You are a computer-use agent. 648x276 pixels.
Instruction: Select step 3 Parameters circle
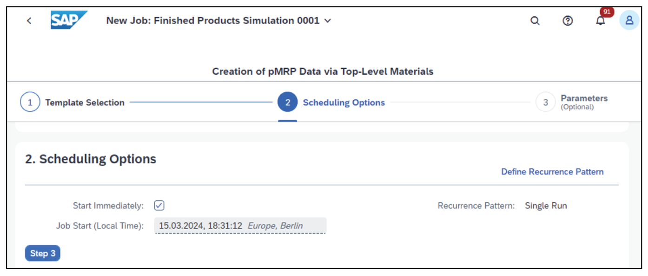click(x=545, y=102)
